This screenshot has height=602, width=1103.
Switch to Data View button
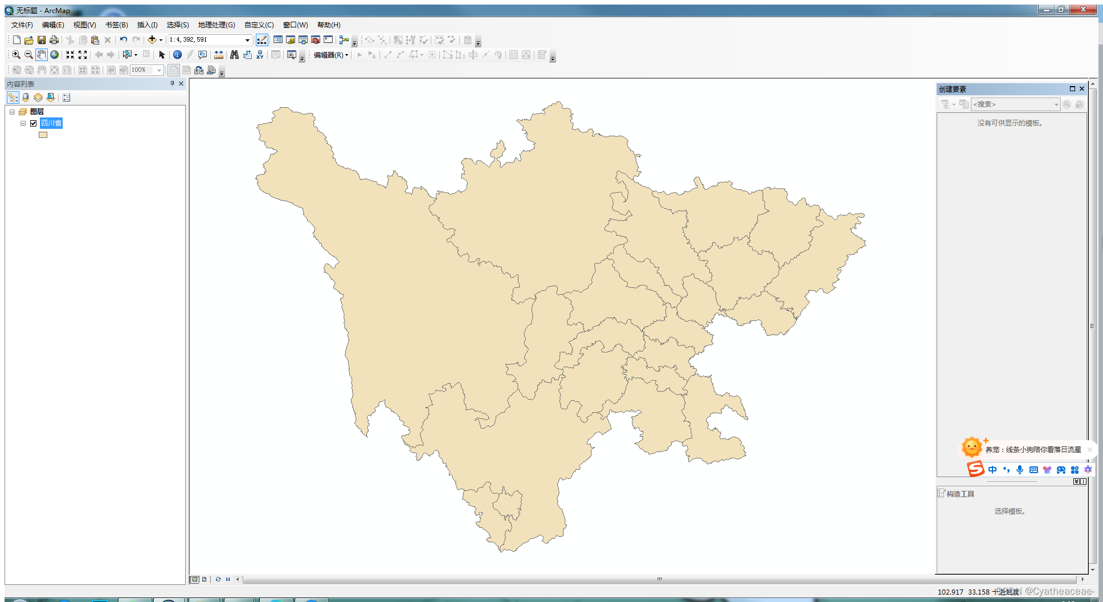point(195,579)
